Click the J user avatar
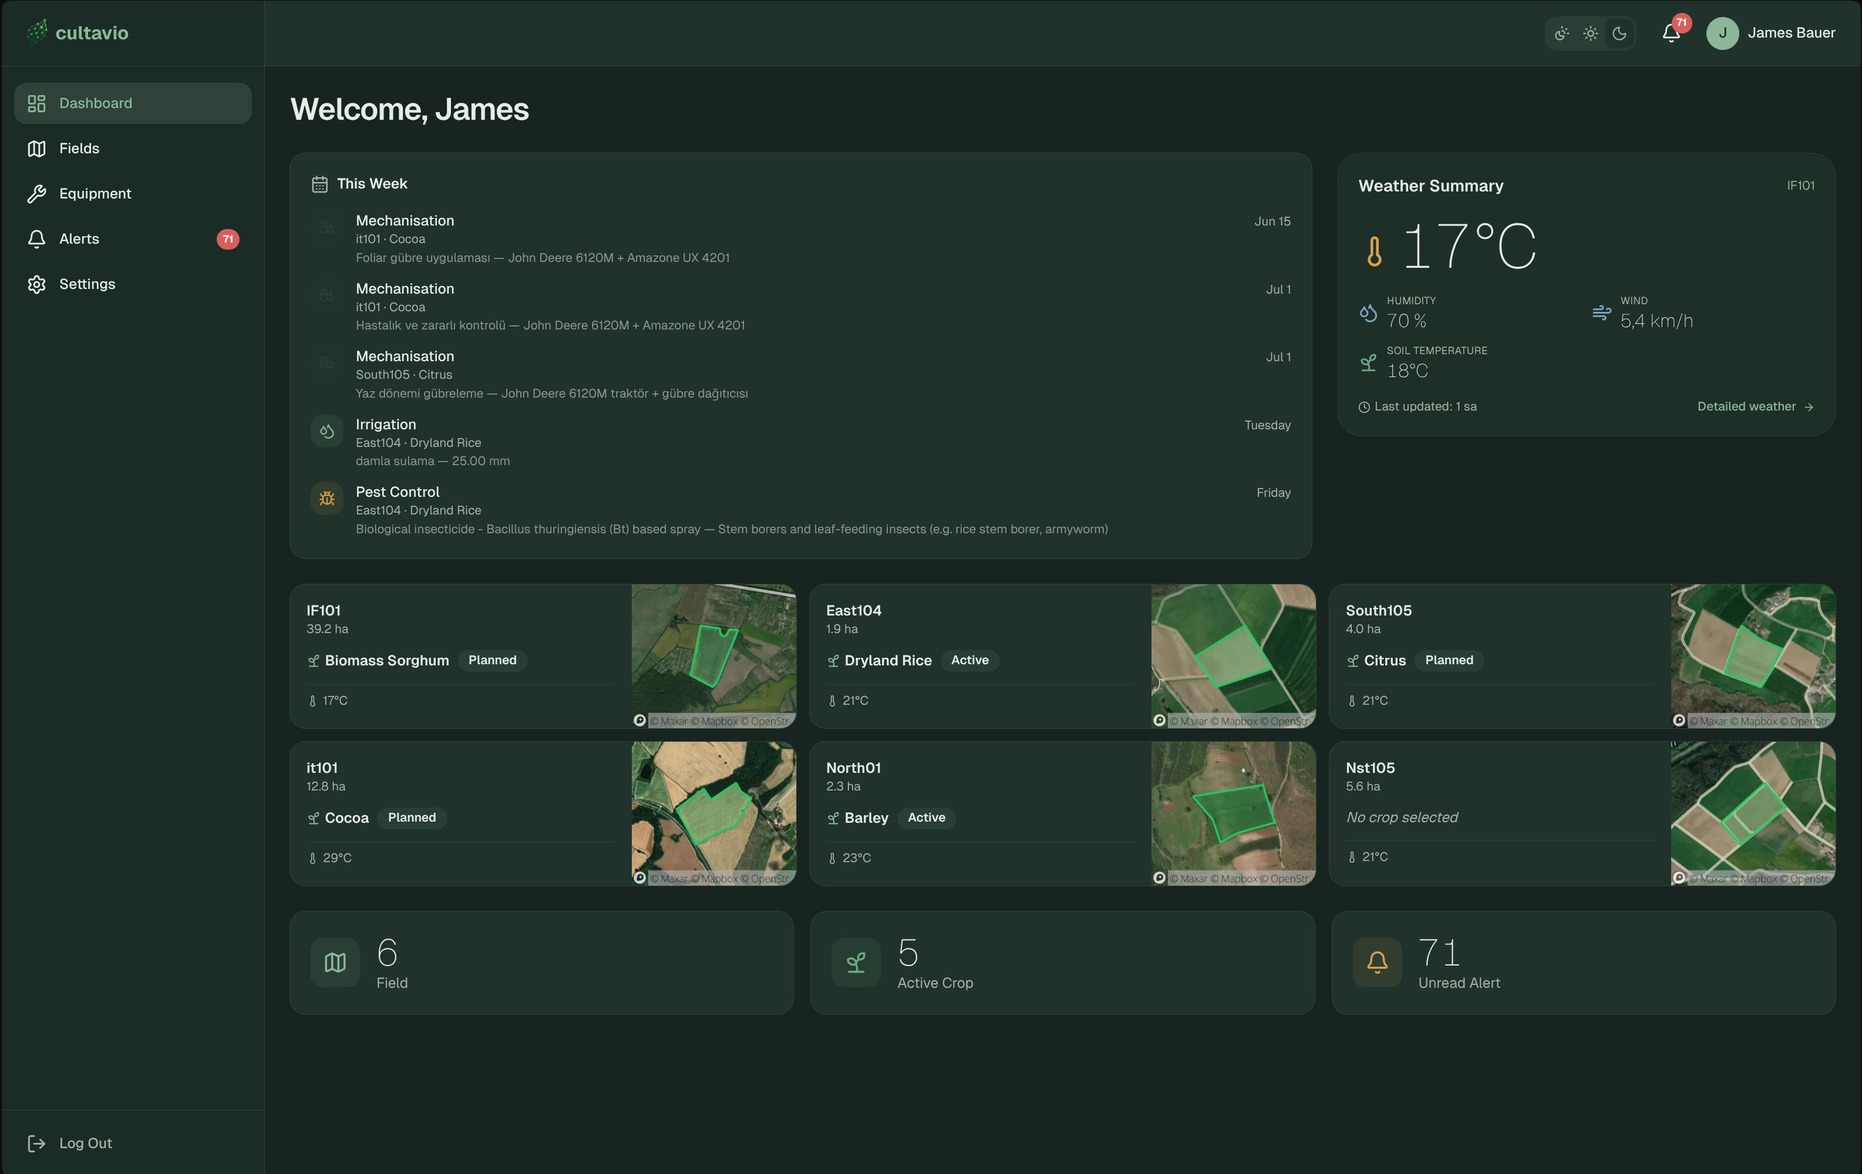Screen dimensions: 1862x1174 (1722, 33)
